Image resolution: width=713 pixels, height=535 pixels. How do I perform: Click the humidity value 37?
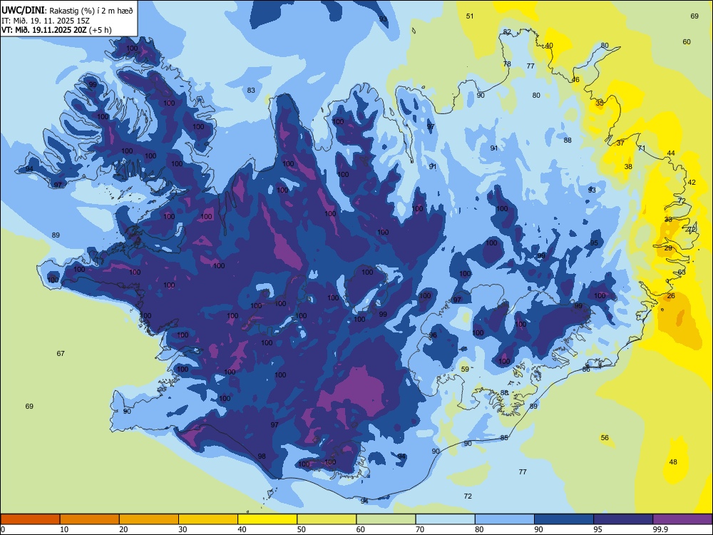(620, 143)
